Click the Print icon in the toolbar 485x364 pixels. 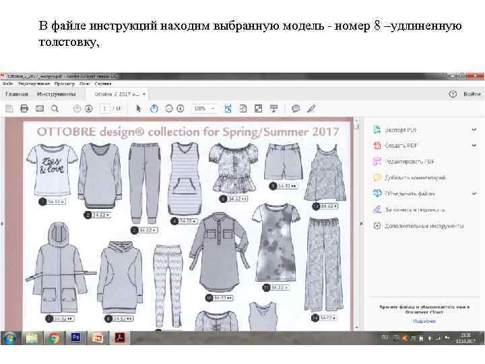point(24,109)
